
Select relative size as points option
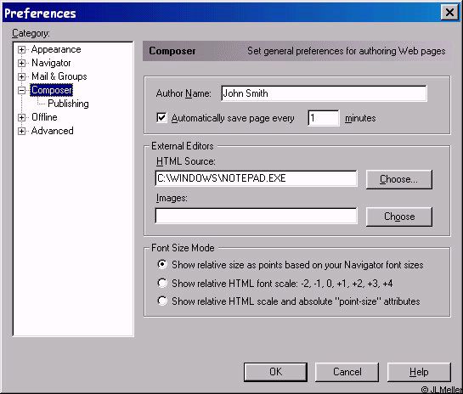click(162, 264)
